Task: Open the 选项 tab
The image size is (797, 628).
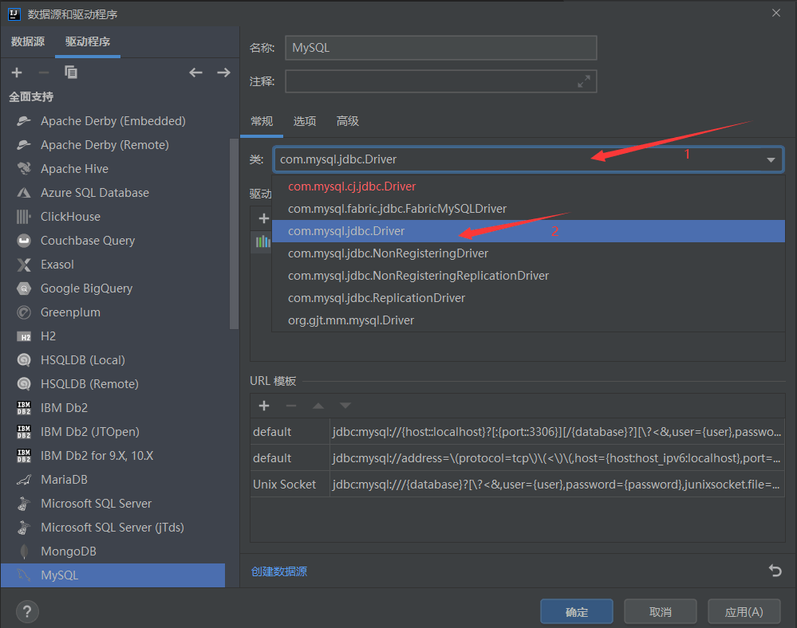Action: point(304,121)
